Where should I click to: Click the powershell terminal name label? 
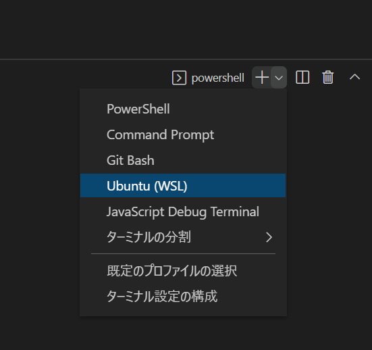point(218,78)
